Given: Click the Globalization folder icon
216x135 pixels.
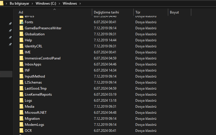Looking at the screenshot, I should pyautogui.click(x=22, y=34).
